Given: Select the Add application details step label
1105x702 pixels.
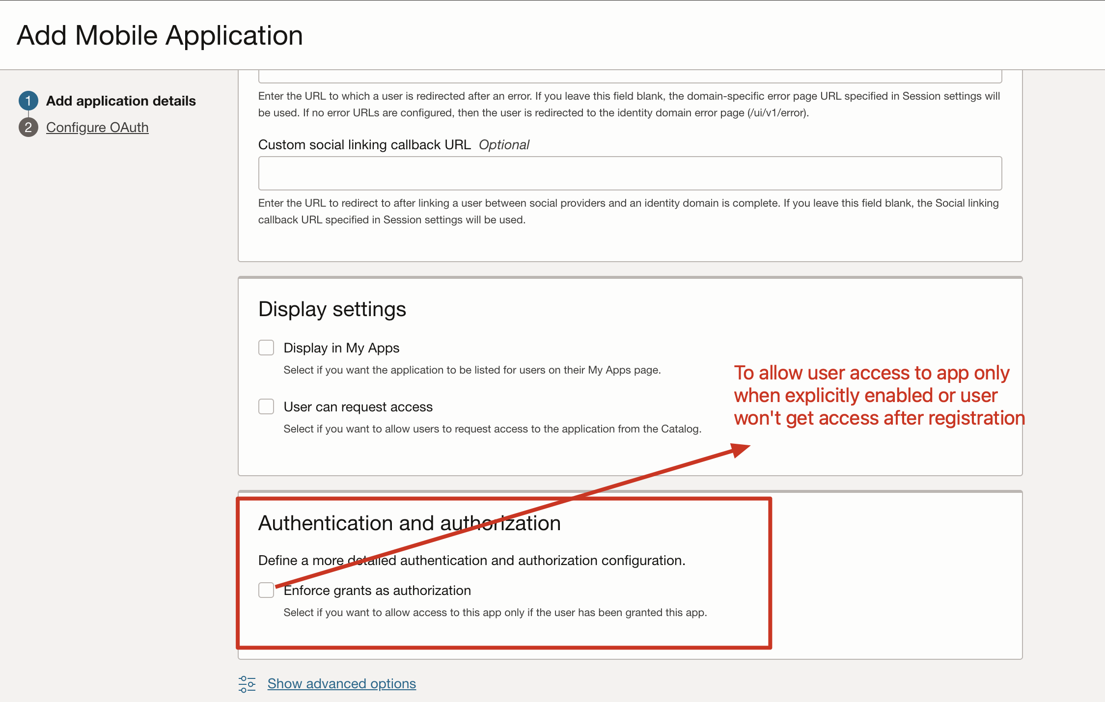Looking at the screenshot, I should point(121,101).
